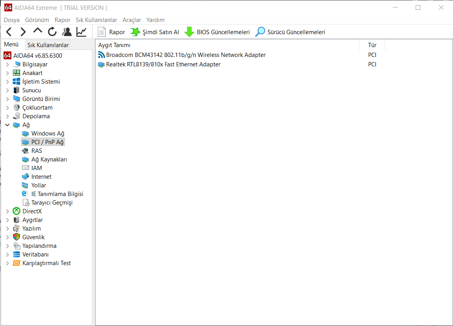Open the Görünüm menu

point(37,20)
